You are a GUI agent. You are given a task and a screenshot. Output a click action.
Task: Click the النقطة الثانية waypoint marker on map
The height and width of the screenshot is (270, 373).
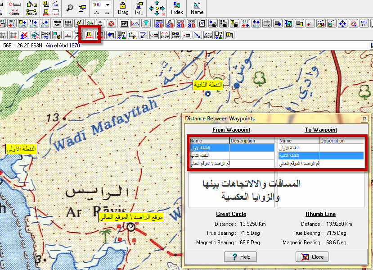pos(208,94)
